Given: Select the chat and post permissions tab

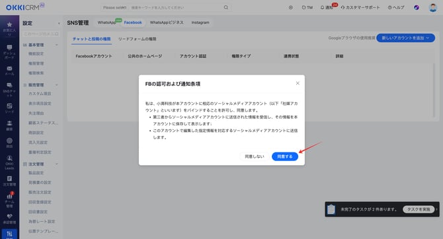Looking at the screenshot, I should (x=91, y=39).
